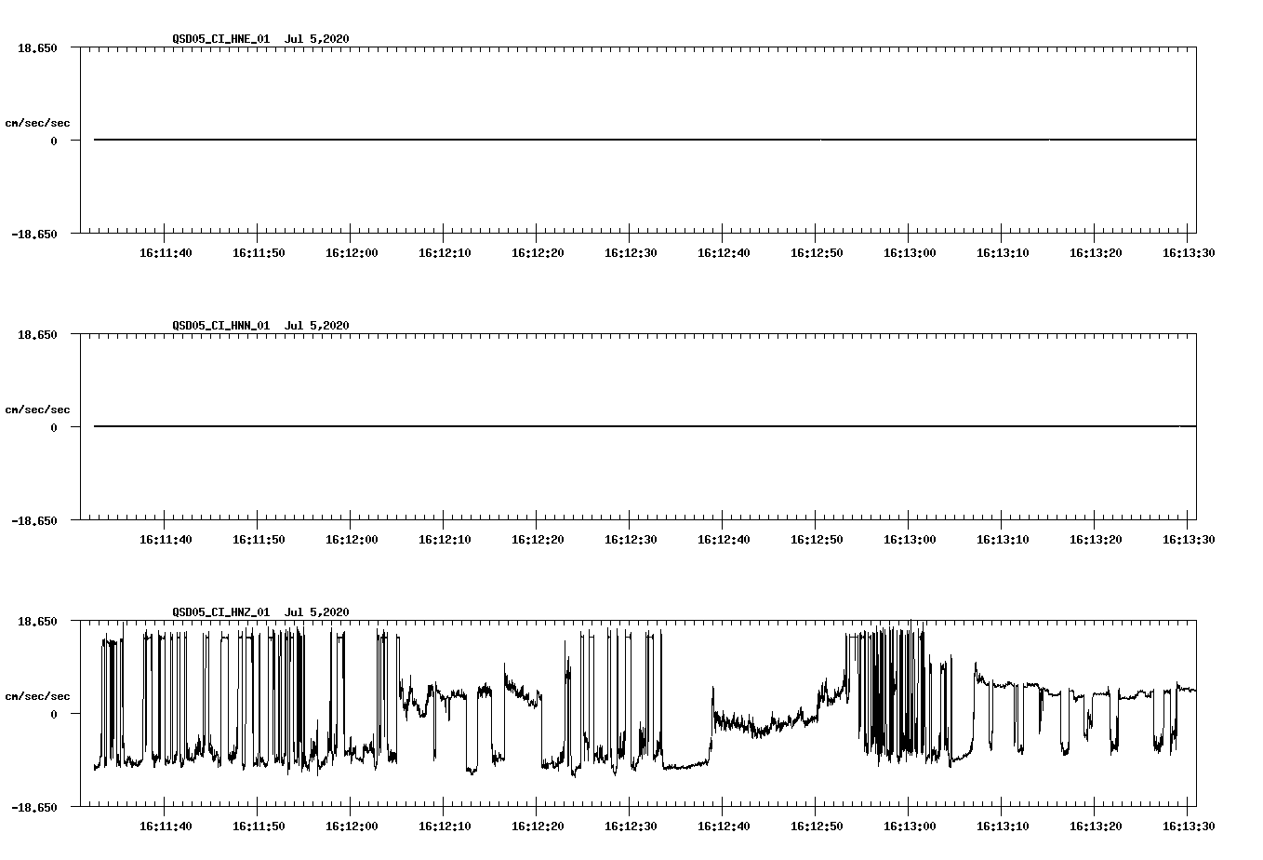Click the 16:13:10 time label under HNN chart

pyautogui.click(x=1003, y=540)
